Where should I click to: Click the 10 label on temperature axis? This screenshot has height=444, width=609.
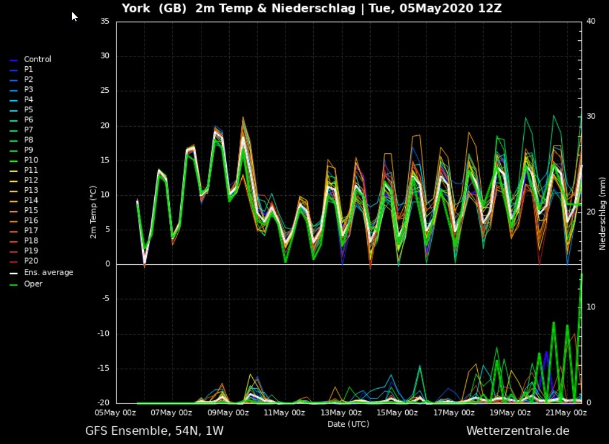[105, 195]
